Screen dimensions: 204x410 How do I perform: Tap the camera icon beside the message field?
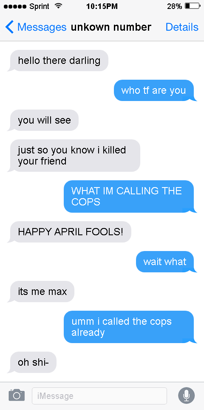click(x=17, y=395)
